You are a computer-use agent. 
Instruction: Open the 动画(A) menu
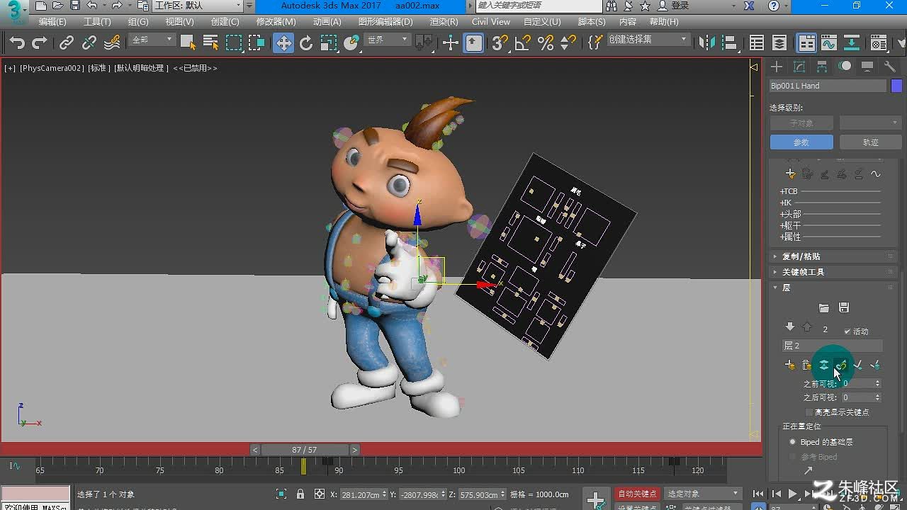pos(327,22)
